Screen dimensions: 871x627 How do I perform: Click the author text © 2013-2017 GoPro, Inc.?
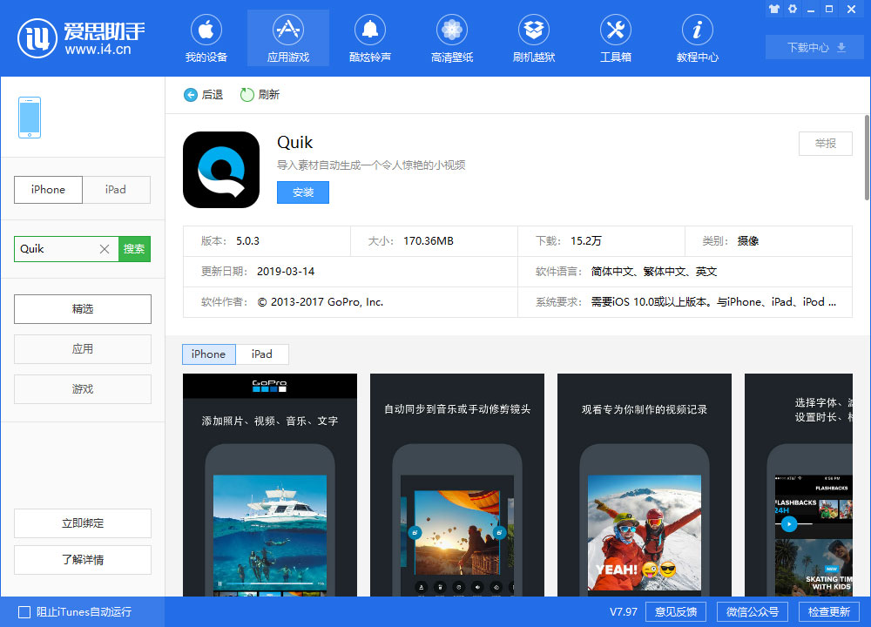coord(321,302)
